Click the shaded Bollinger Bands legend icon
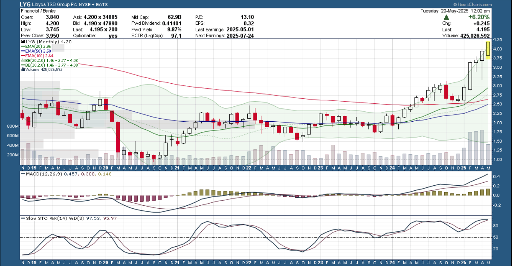The width and height of the screenshot is (512, 267). (23, 60)
